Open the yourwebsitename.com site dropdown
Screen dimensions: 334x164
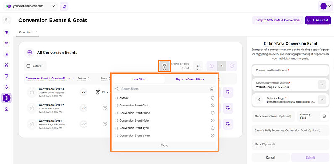click(x=30, y=6)
